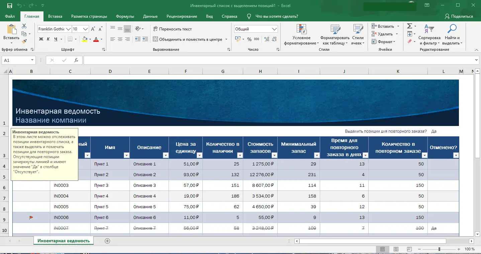Open the Формулы ribbon tab
Screen dimensions: 481x254
point(125,16)
